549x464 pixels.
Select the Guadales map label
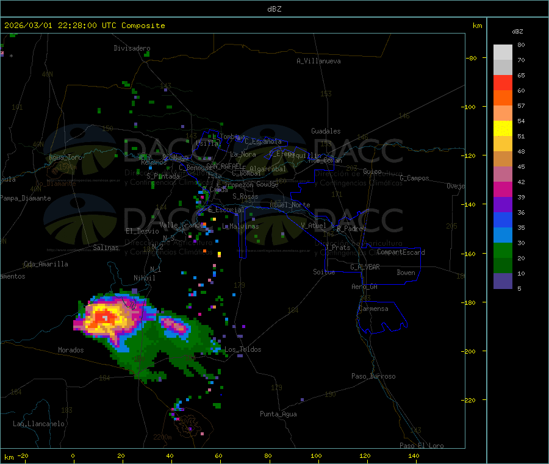(326, 131)
